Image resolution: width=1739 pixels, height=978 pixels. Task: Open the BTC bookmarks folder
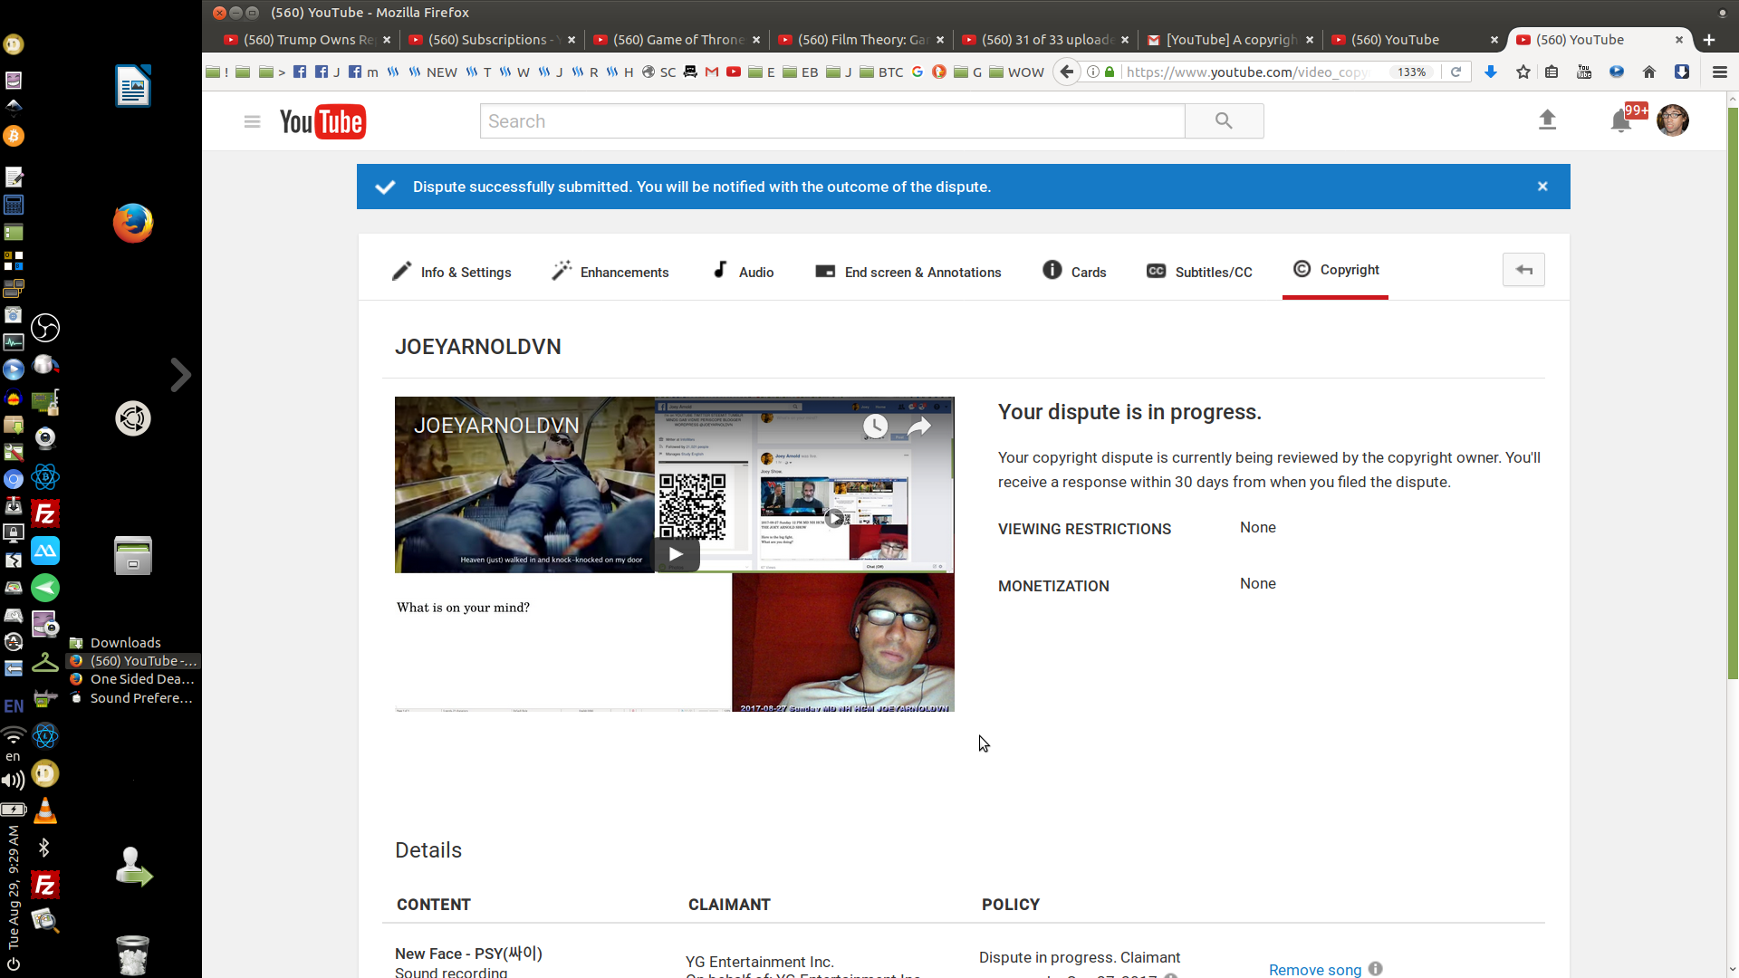(x=881, y=72)
